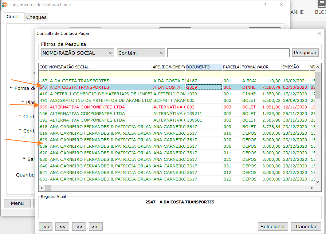Switch to the Cheques tab
Screen dimensions: 326x234
(x=36, y=17)
